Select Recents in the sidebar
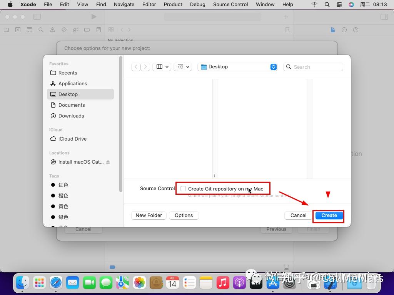 (80, 73)
